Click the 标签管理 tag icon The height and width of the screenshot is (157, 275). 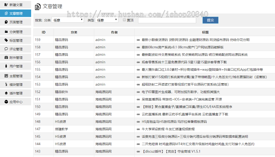tap(6, 40)
